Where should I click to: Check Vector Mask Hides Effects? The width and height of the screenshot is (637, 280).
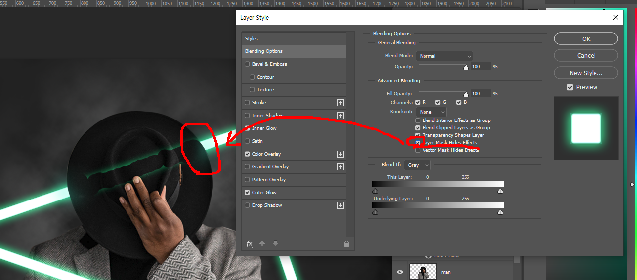coord(418,150)
